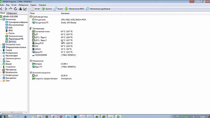Click the База данных tree icon
Image resolution: width=210 pixels, height=118 pixels.
click(x=4, y=78)
